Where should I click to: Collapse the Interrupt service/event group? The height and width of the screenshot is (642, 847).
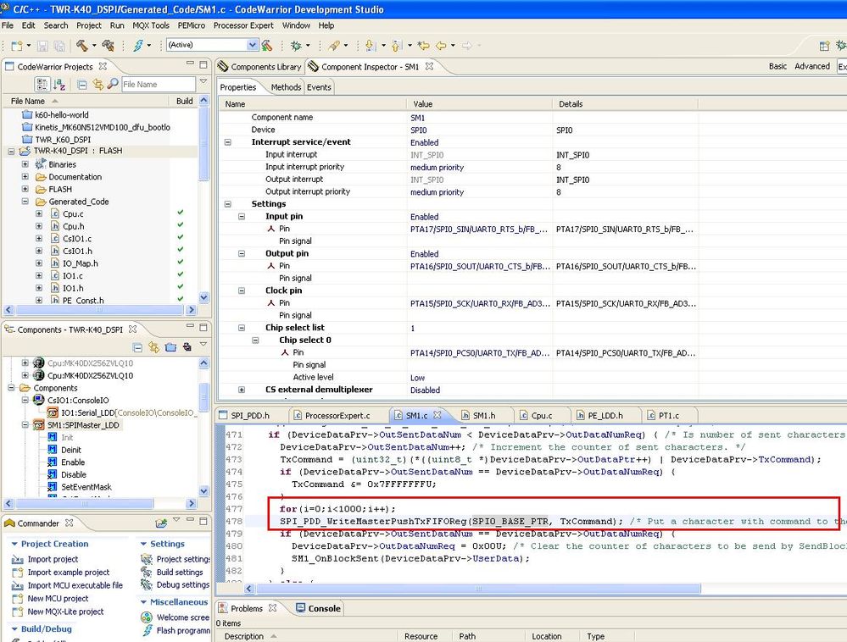228,142
